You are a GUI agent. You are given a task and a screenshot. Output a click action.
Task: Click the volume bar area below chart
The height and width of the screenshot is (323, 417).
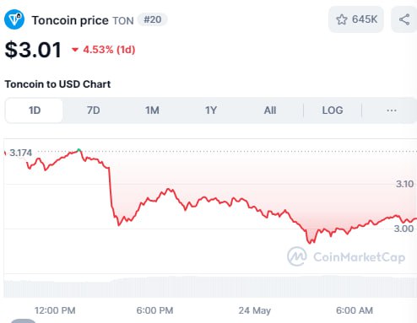coord(210,287)
